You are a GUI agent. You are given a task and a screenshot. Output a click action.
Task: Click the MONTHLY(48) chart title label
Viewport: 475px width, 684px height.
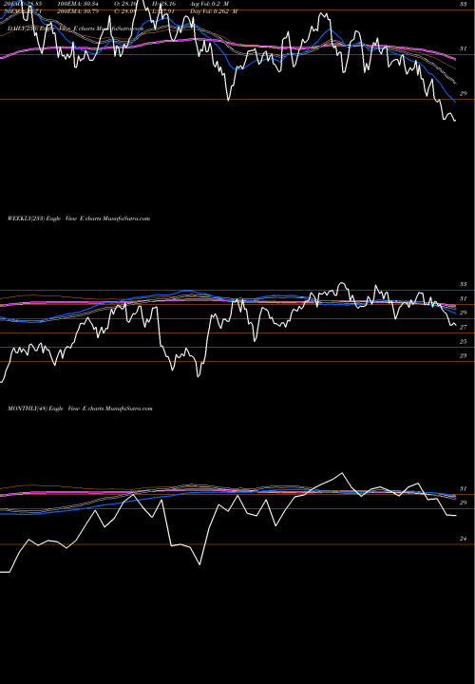80,408
